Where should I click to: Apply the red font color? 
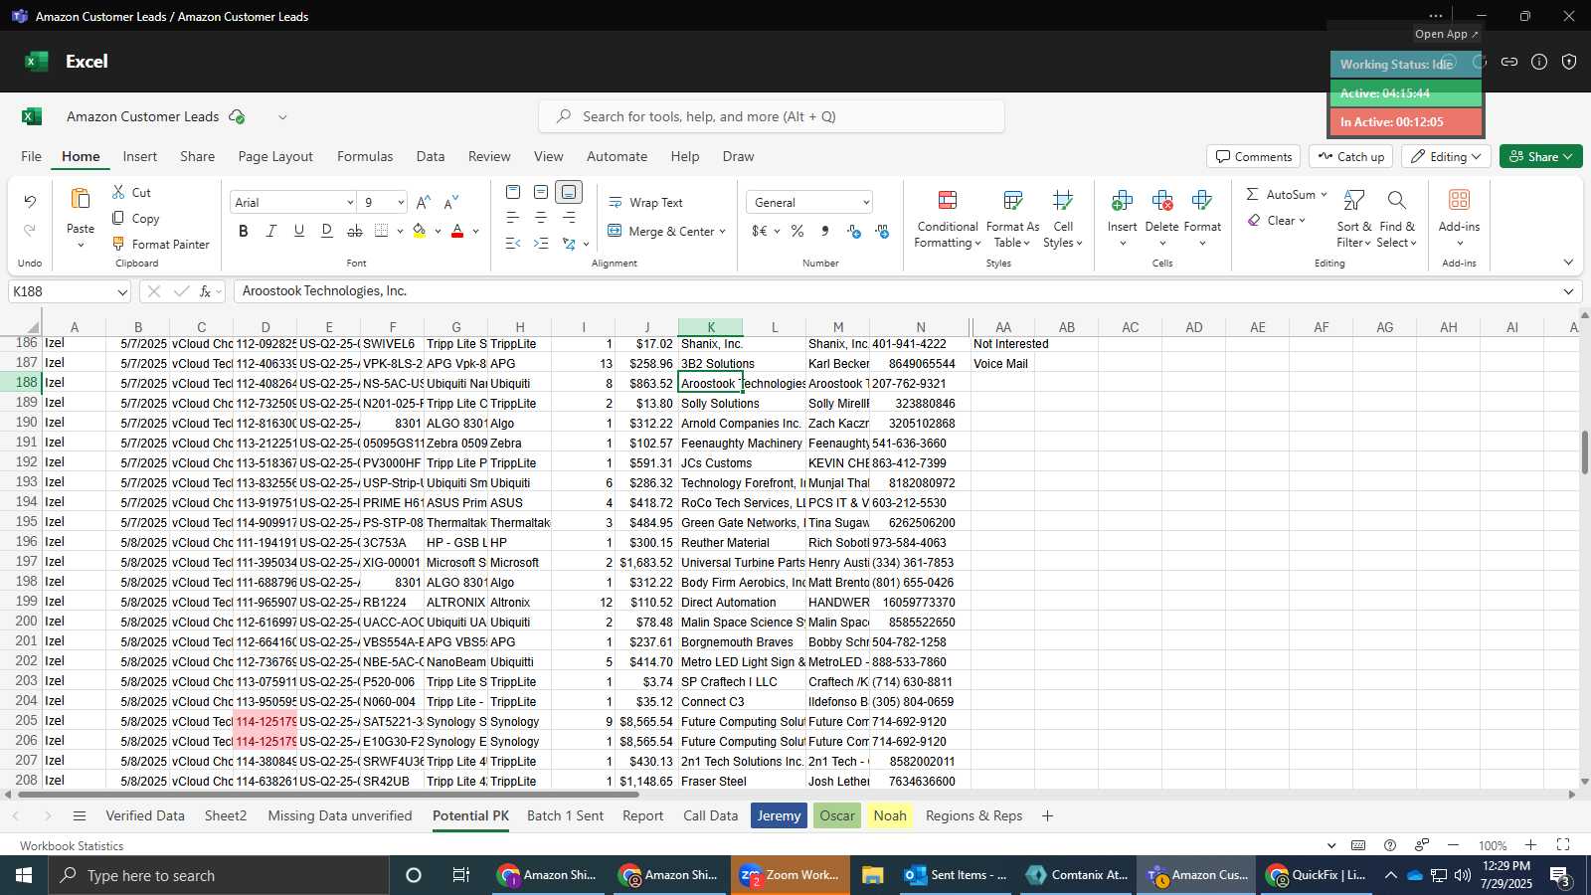pyautogui.click(x=457, y=231)
